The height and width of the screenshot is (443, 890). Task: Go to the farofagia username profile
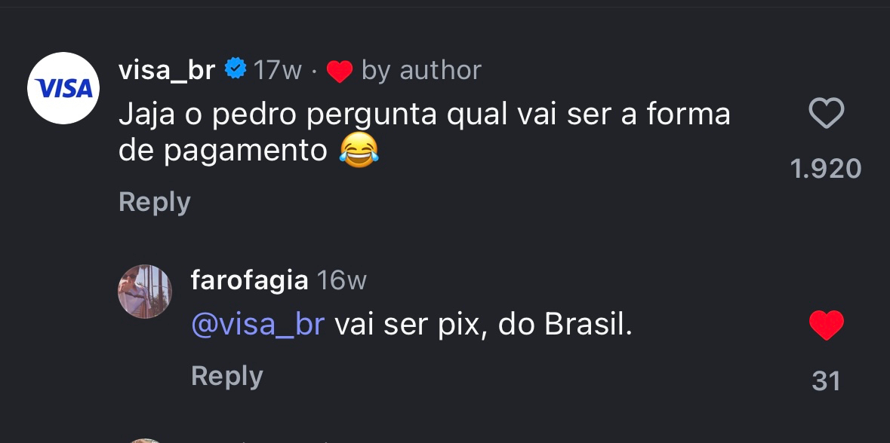click(249, 280)
